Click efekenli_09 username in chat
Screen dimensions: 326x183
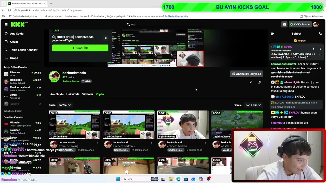click(292, 82)
